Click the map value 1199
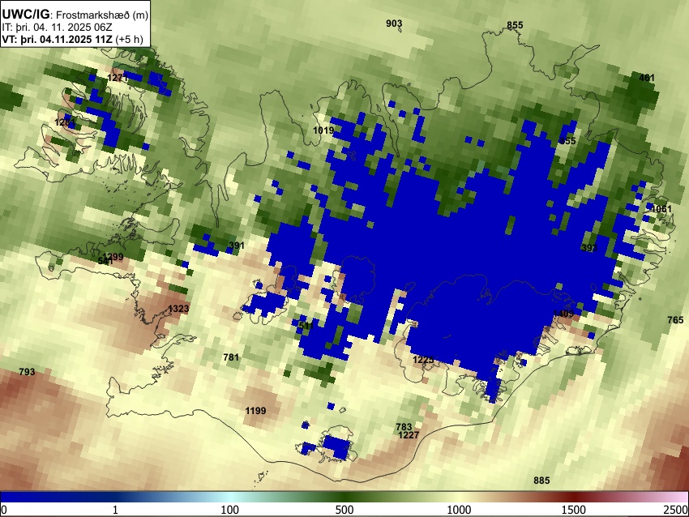Screen dimensions: 689x517 pyautogui.click(x=255, y=411)
